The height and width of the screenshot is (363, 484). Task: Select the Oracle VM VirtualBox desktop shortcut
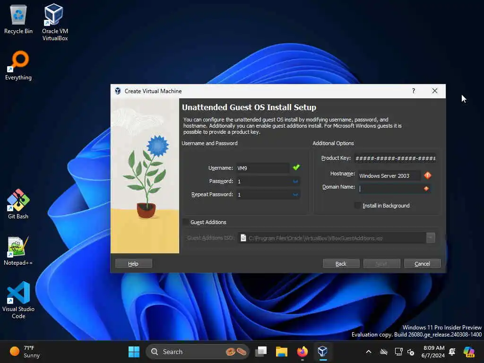click(55, 22)
